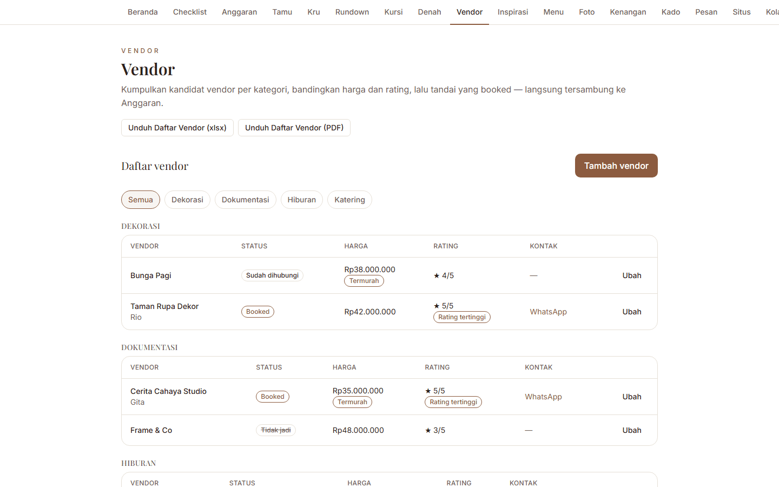Click the Rp35.000.000 price
The width and height of the screenshot is (779, 487).
pos(358,391)
